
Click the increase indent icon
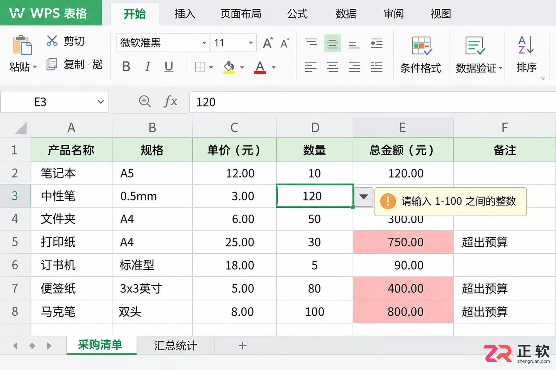376,43
